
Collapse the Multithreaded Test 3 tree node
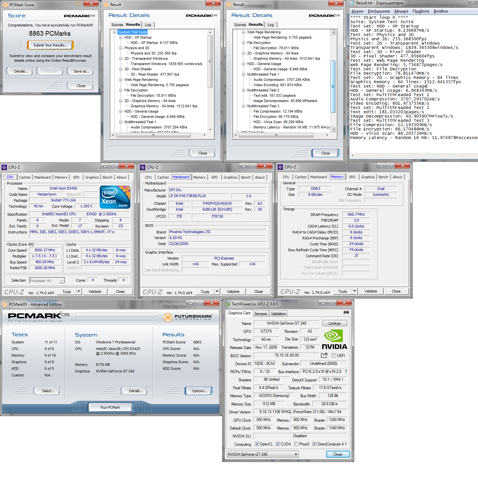(x=244, y=106)
